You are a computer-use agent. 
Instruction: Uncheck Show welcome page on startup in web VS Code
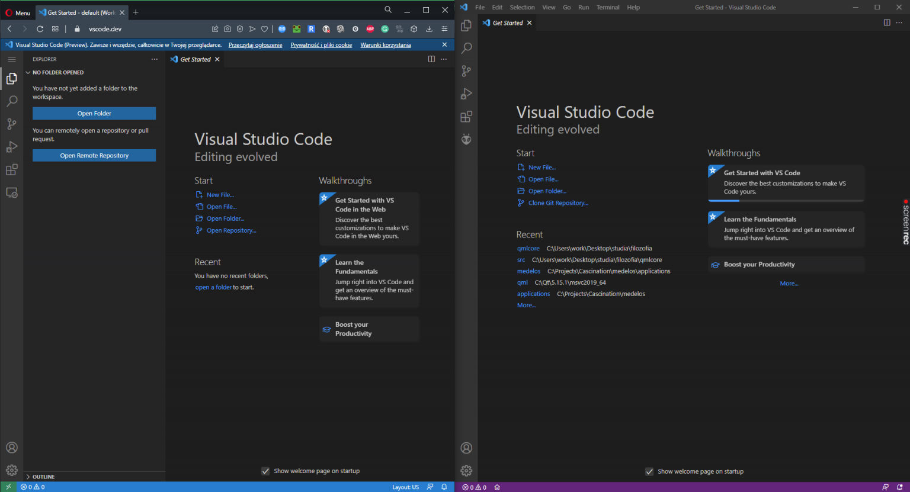[x=265, y=471]
